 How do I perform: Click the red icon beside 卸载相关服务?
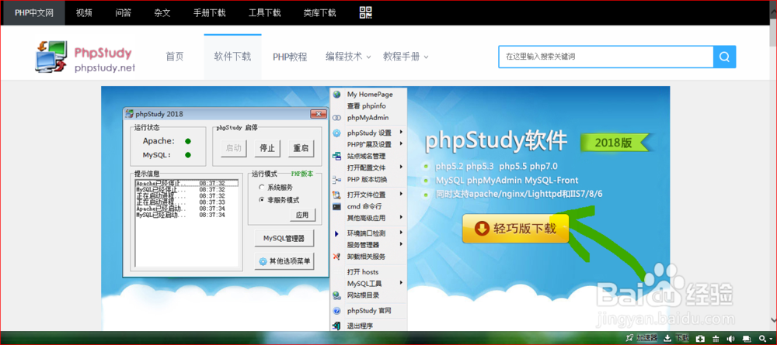pos(337,257)
